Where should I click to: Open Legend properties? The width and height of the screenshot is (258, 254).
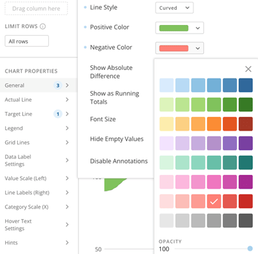(38, 128)
